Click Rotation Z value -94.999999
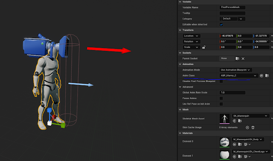Image resolution: width=273 pixels, height=161 pixels. pos(261,42)
